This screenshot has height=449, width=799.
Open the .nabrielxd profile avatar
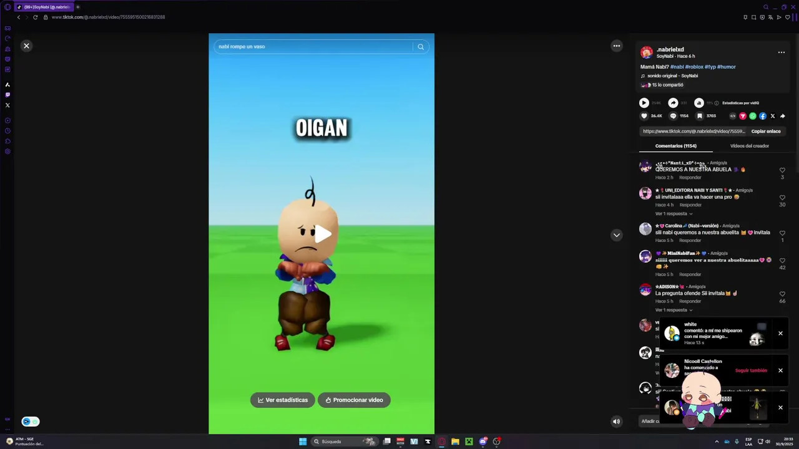pos(647,52)
